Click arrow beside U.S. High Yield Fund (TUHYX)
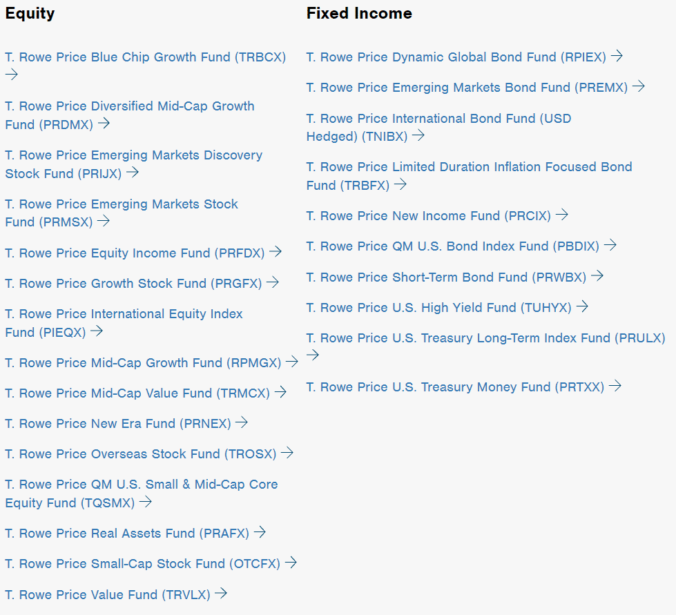676x615 pixels. pos(583,306)
